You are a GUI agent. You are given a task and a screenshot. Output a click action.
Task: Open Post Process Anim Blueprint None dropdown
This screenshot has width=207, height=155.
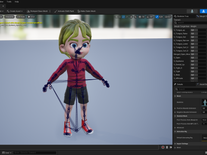[204, 120]
